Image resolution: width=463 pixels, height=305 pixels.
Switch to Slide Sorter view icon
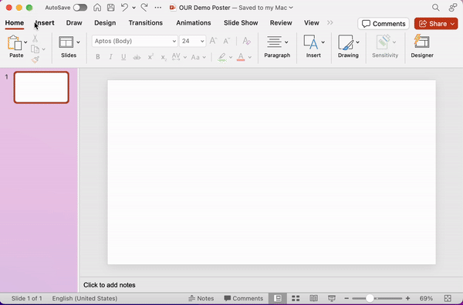coord(296,299)
